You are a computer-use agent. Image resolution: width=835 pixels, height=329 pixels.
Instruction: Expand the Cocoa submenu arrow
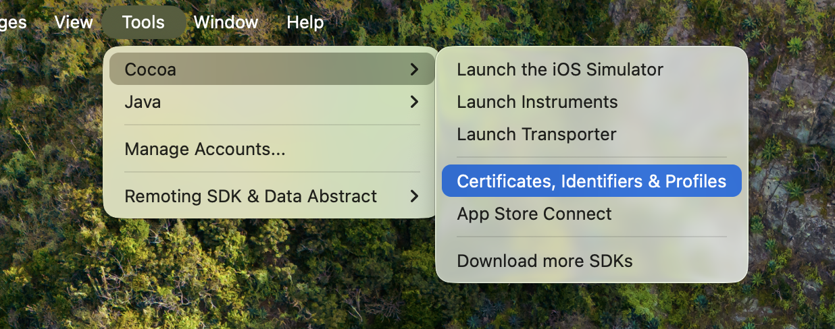pyautogui.click(x=414, y=69)
